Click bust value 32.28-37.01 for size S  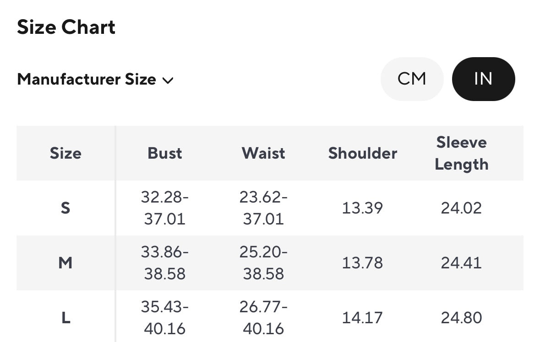click(165, 208)
